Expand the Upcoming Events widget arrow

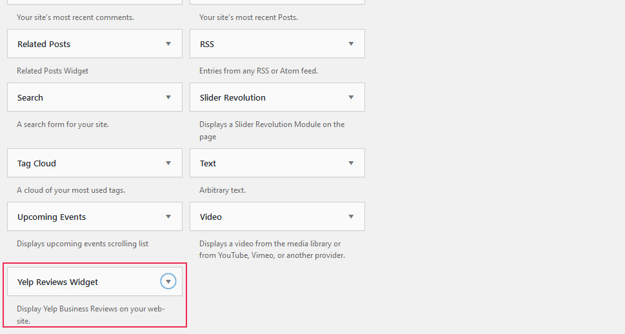click(x=168, y=217)
